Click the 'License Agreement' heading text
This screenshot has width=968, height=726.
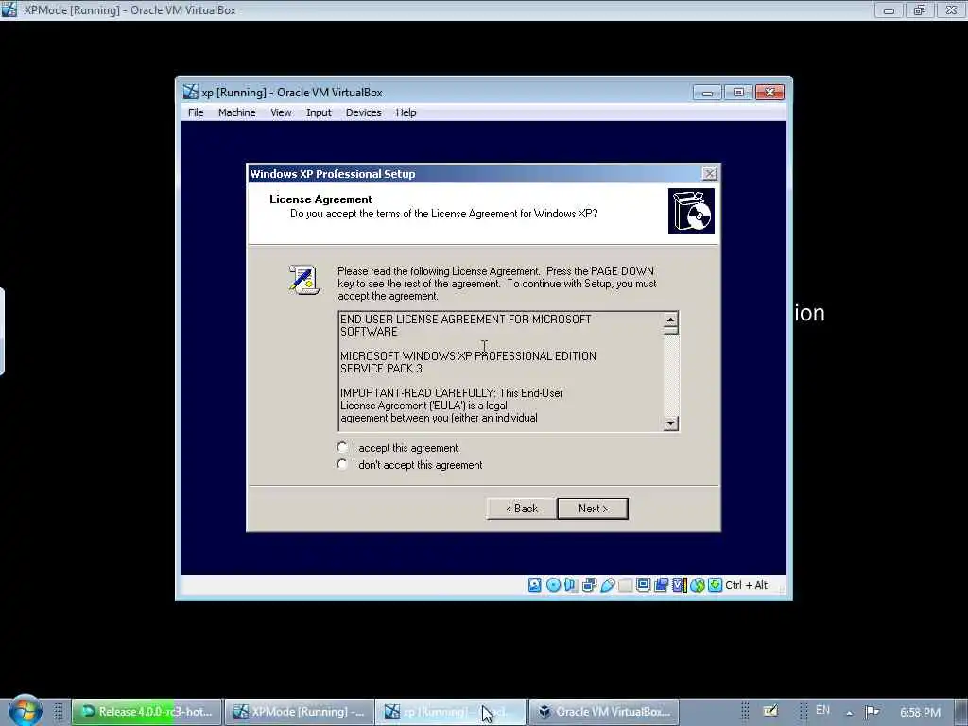click(320, 199)
